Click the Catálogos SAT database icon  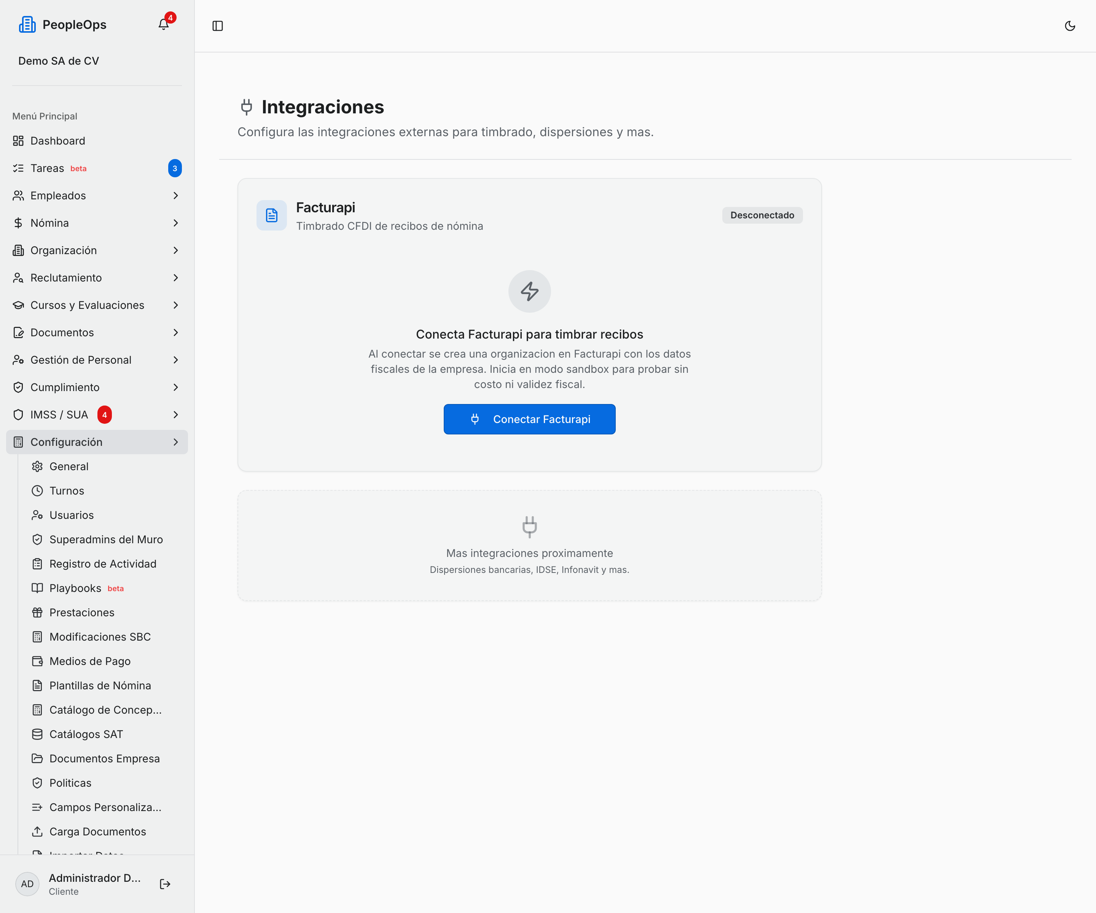click(37, 734)
